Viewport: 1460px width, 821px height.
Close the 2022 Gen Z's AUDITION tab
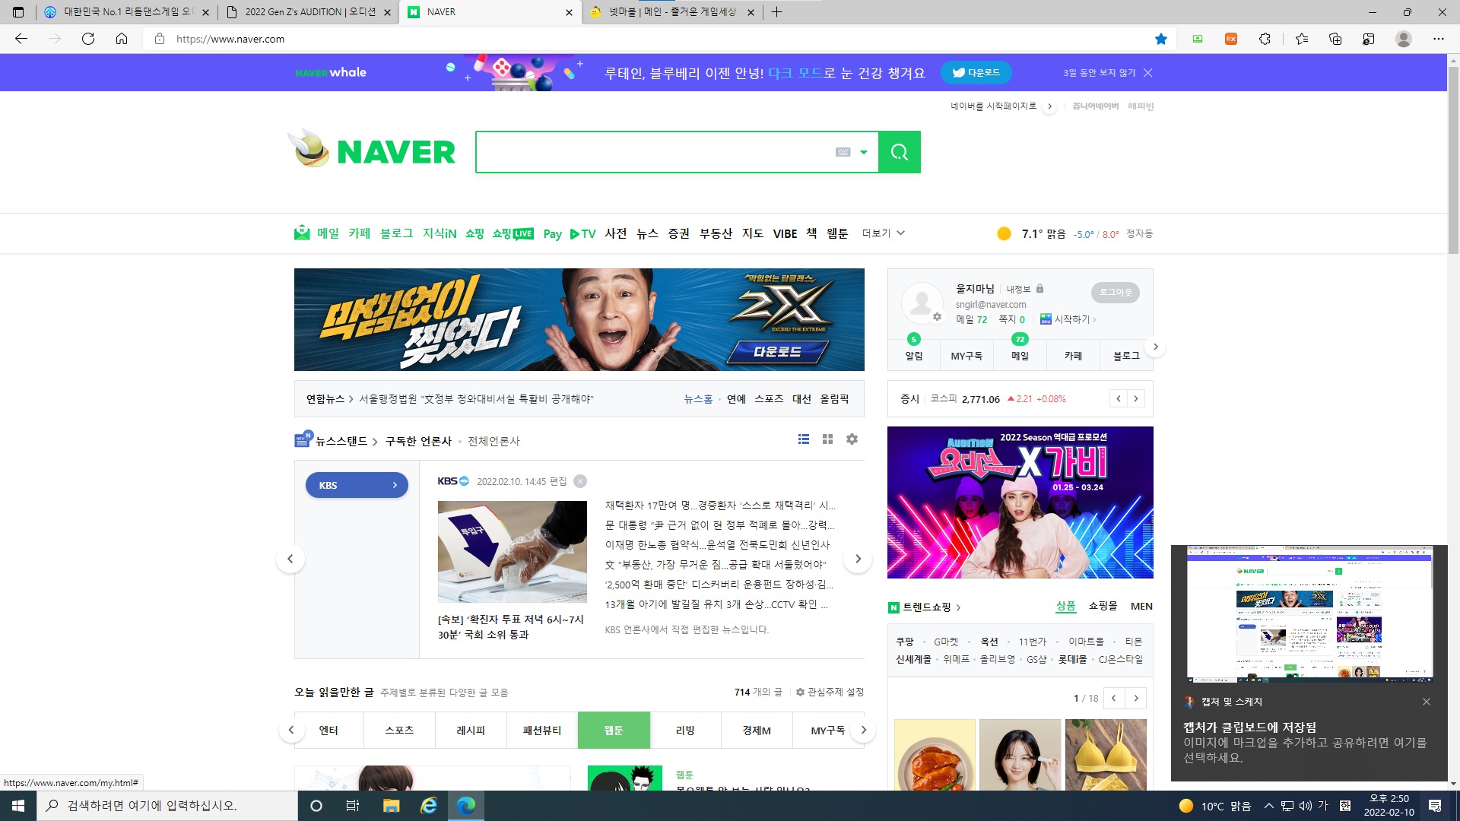tap(387, 12)
